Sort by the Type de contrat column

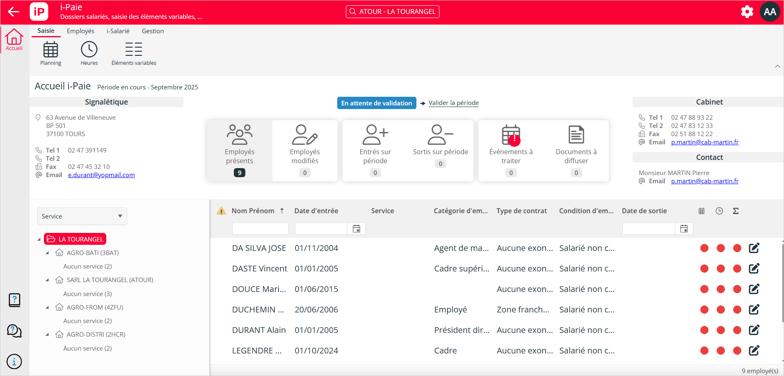click(521, 211)
